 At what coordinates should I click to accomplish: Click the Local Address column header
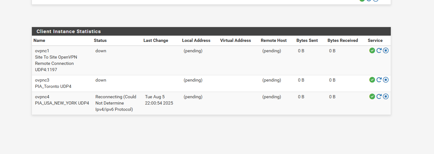(196, 40)
